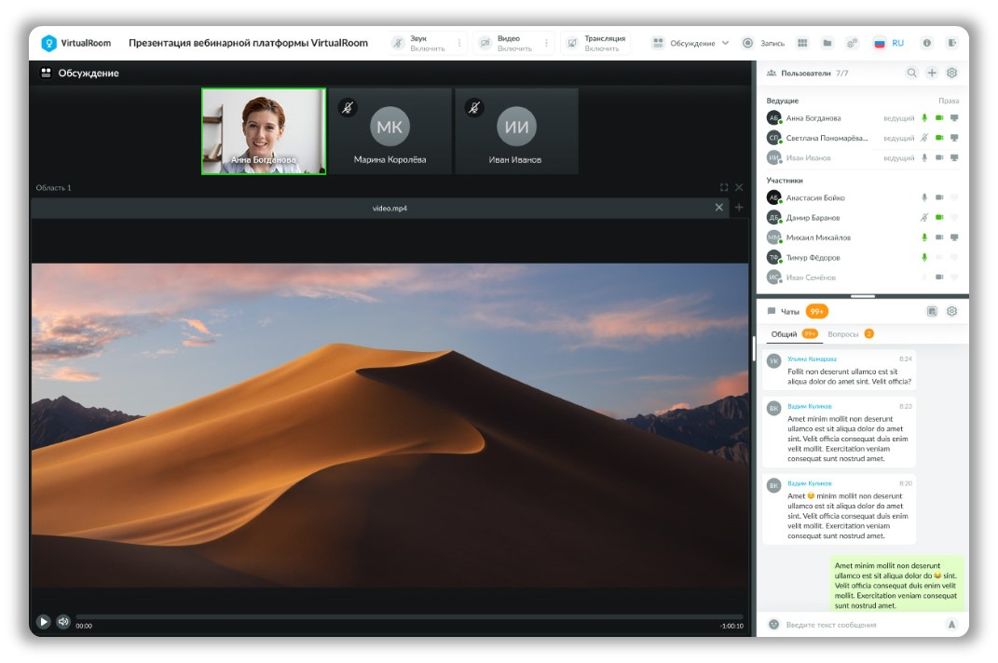Click the plus icon to add users
This screenshot has height=663, width=998.
coord(932,73)
